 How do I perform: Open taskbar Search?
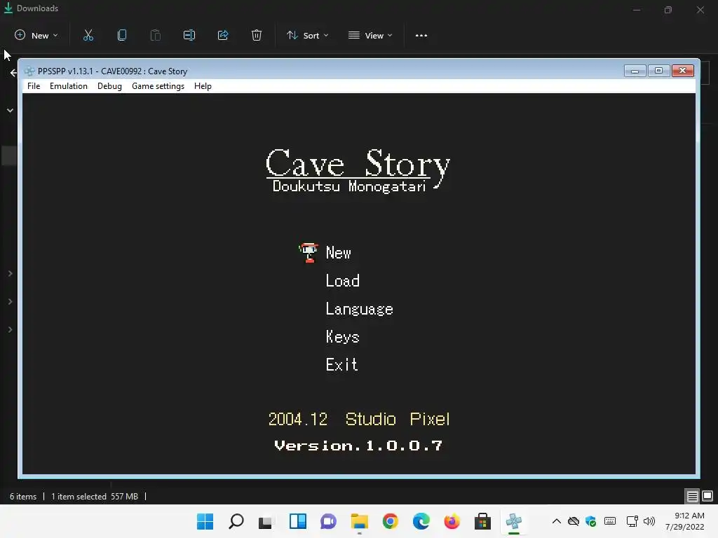point(236,521)
